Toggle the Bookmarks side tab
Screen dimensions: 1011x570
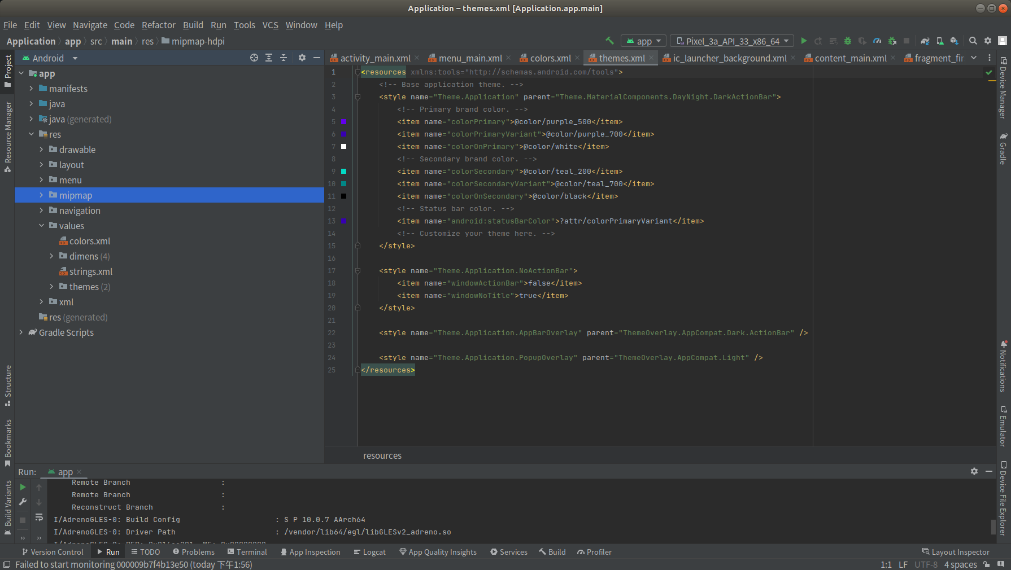(x=8, y=443)
